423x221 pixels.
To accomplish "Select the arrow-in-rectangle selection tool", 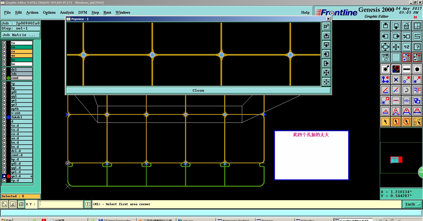I will click(396, 122).
